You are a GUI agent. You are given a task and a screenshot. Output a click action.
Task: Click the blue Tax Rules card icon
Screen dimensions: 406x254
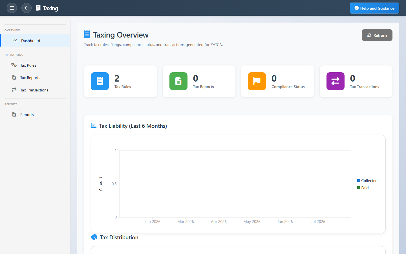(x=100, y=81)
